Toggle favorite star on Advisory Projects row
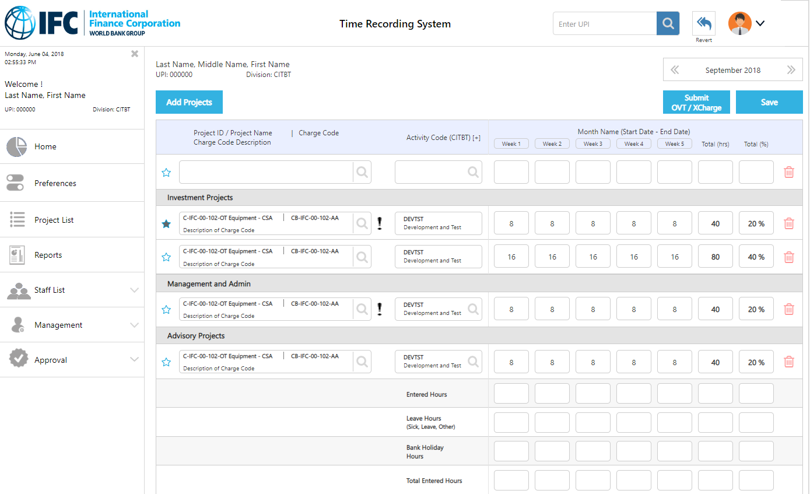The image size is (810, 494). [166, 362]
